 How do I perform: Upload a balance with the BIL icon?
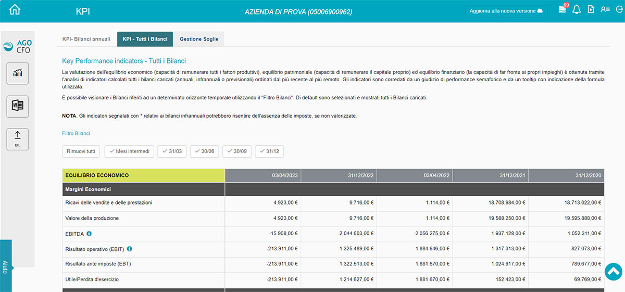click(18, 139)
